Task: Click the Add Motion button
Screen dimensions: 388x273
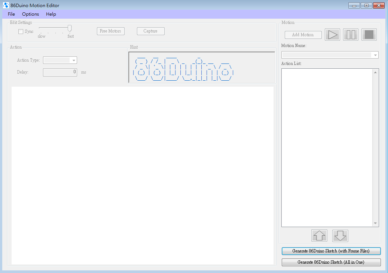Action: (x=303, y=35)
